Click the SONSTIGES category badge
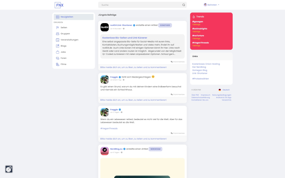The height and width of the screenshot is (178, 285). (165, 25)
